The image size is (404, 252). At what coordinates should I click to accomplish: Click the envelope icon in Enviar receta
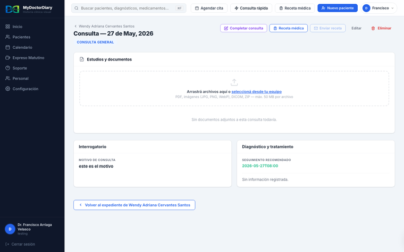tap(316, 28)
